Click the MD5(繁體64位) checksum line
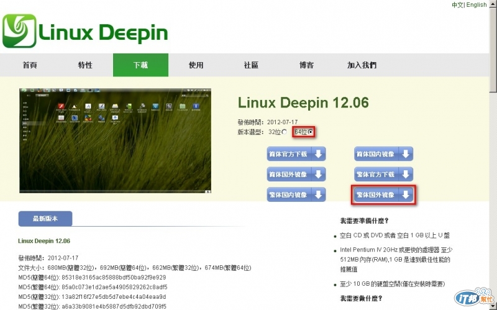The height and width of the screenshot is (310, 497). coord(93,287)
